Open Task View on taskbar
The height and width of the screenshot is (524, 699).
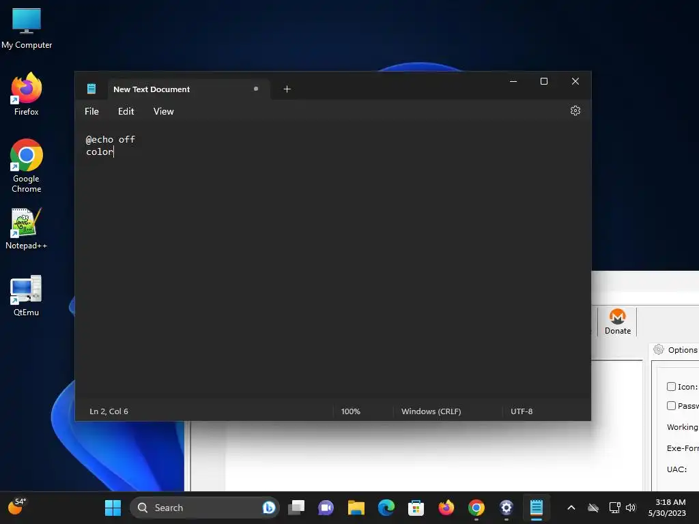296,508
